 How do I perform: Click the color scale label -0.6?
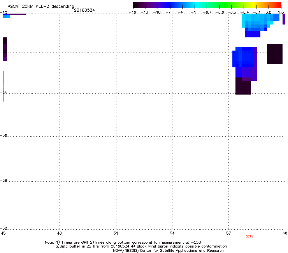[220, 12]
